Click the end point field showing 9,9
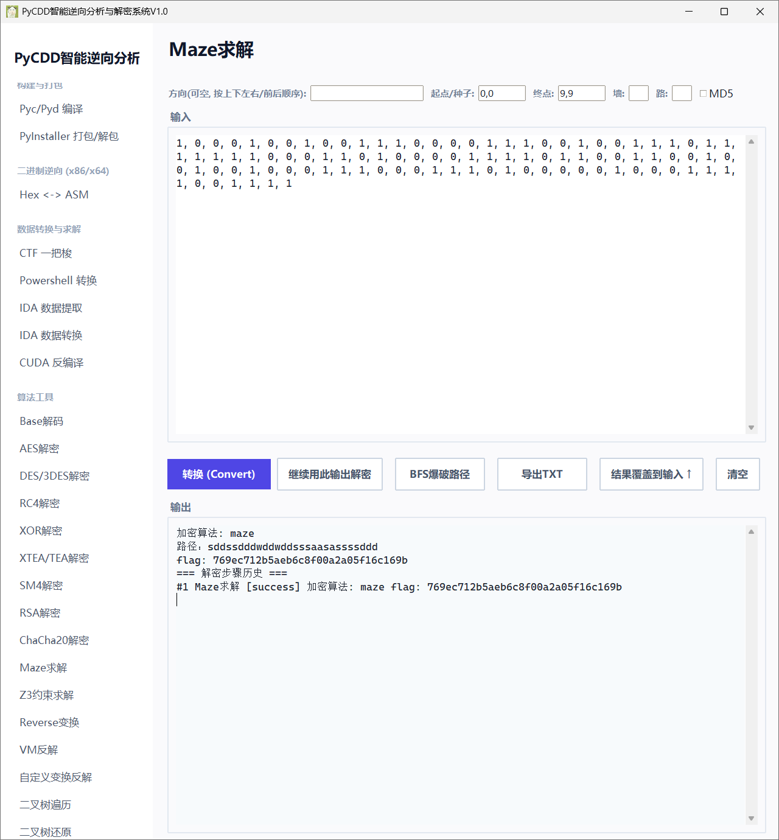779x840 pixels. 582,93
